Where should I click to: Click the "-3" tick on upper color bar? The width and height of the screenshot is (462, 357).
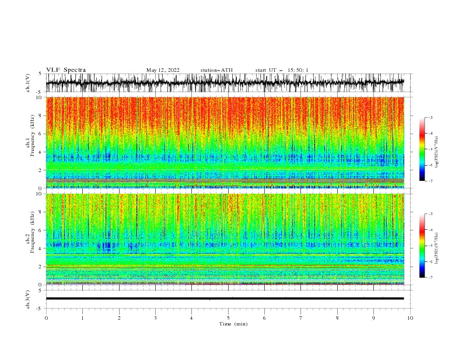click(430, 117)
